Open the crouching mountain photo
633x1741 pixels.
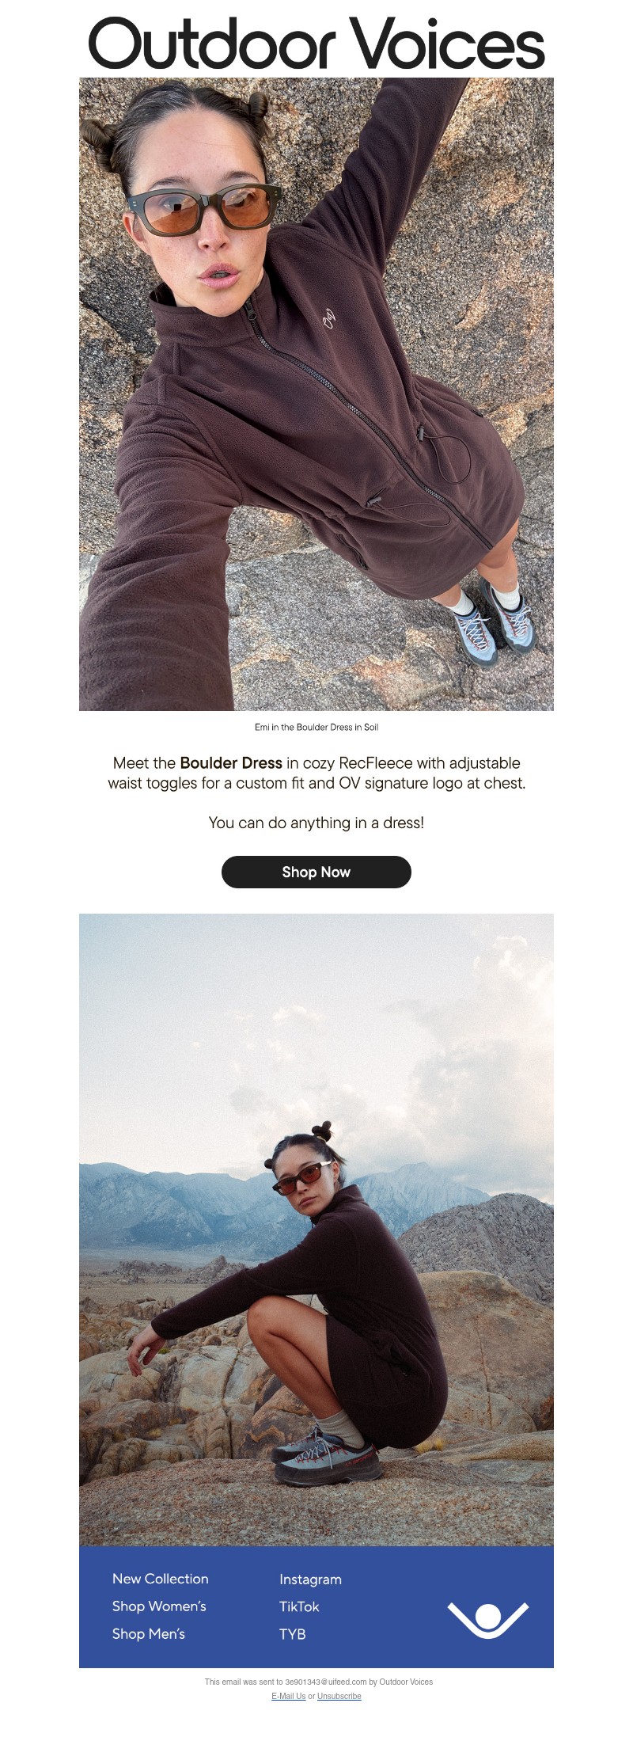[316, 1230]
